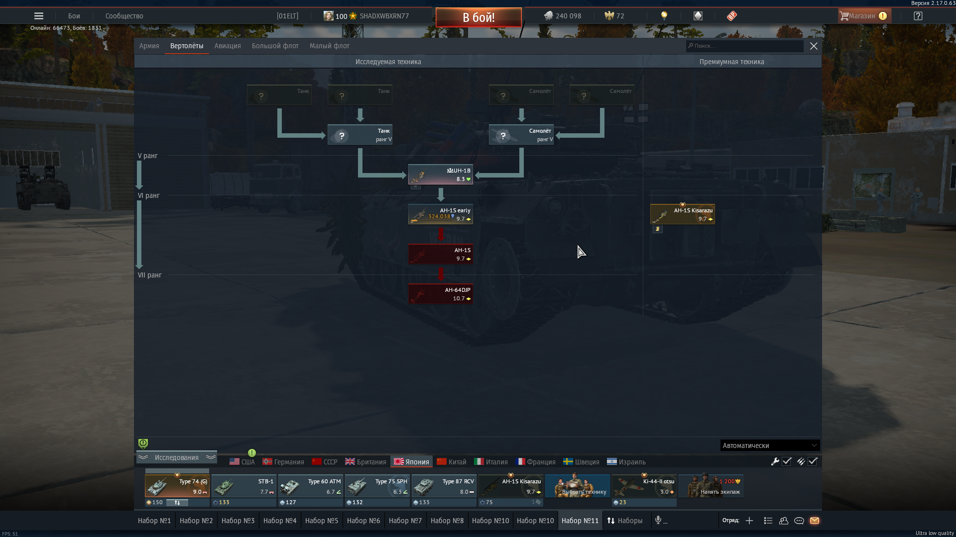Add a squad member with plus icon

tap(749, 521)
